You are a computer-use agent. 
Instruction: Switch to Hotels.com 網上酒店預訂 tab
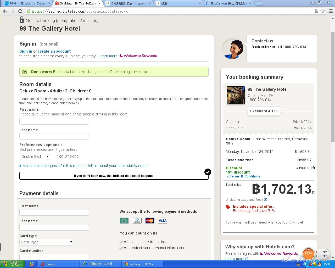(229, 3)
